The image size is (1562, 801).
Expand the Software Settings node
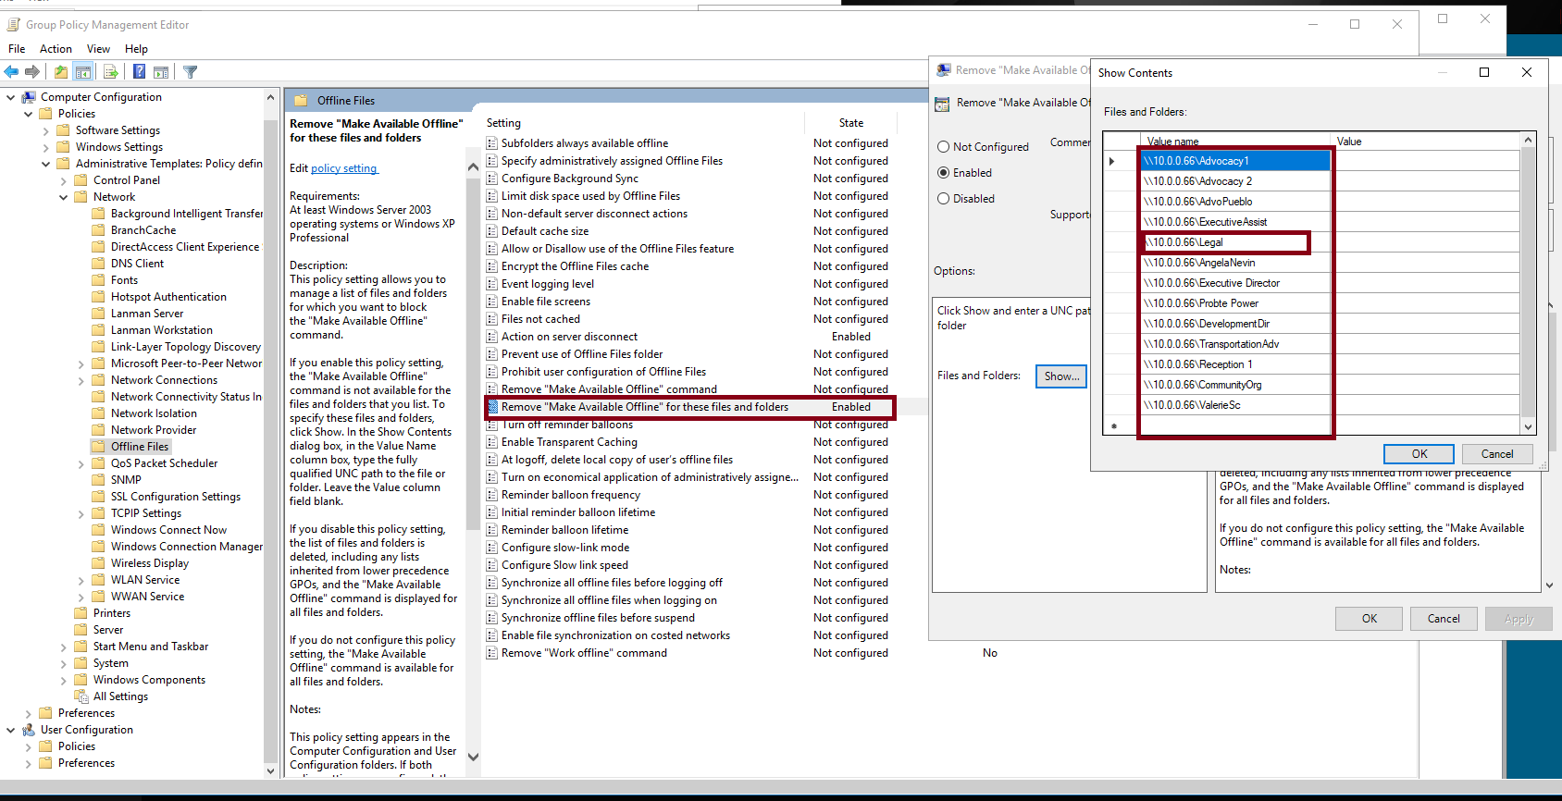click(x=45, y=130)
